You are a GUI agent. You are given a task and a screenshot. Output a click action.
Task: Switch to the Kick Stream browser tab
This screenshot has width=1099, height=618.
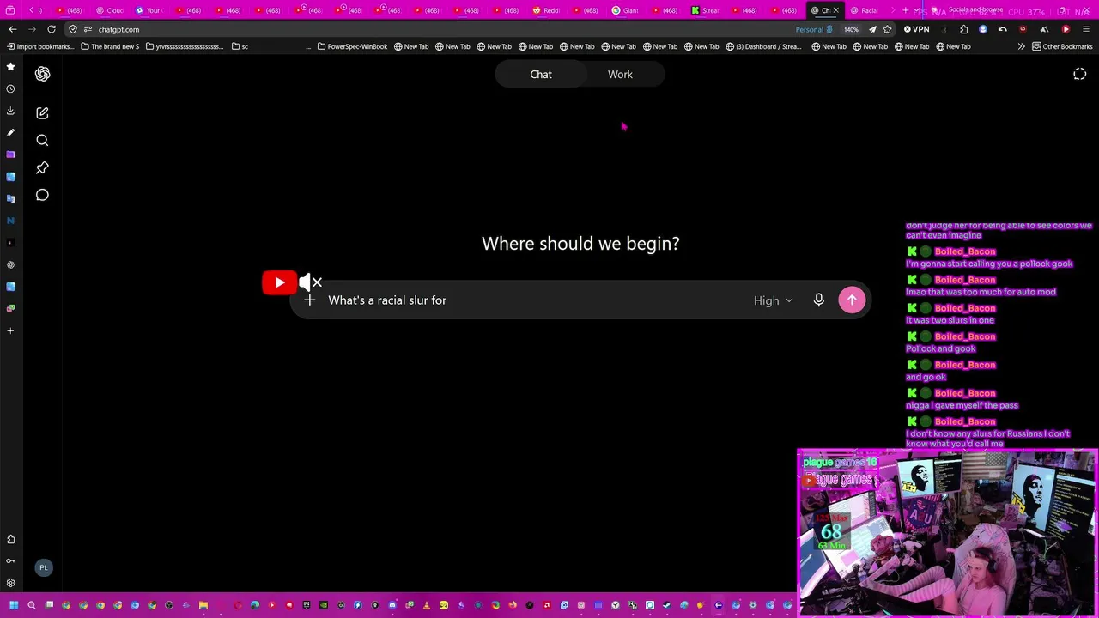[x=704, y=10]
